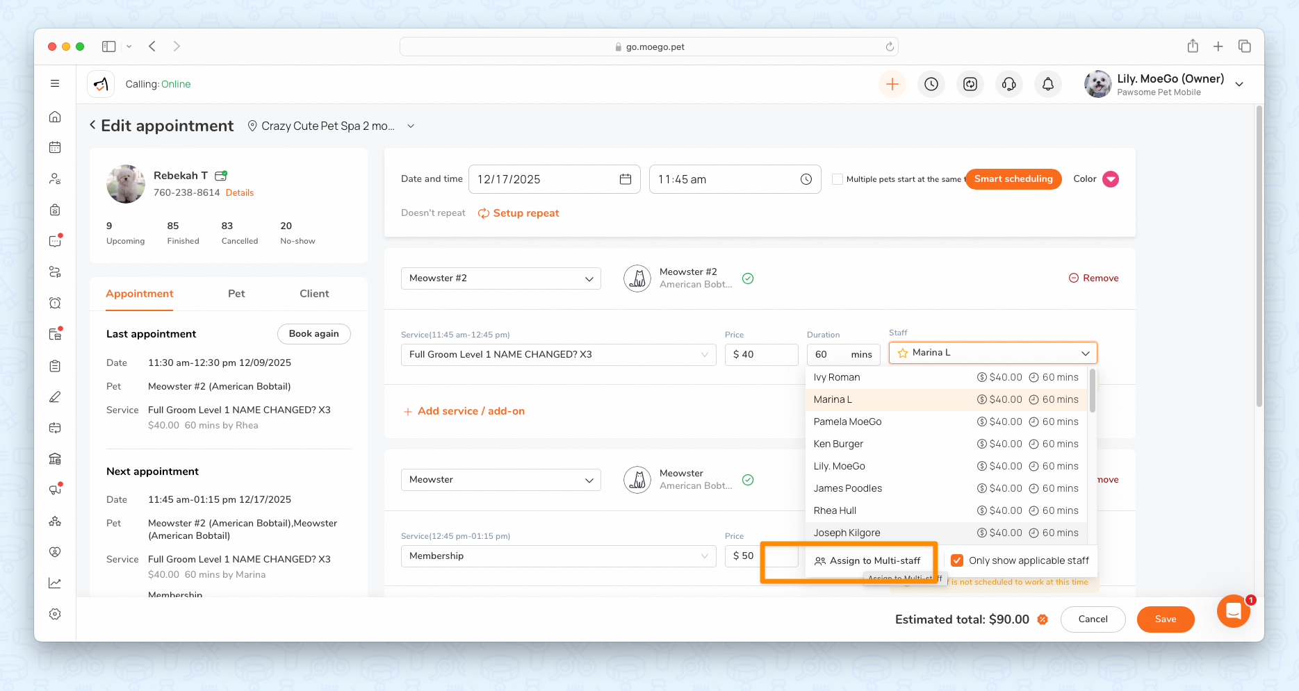Open the reports chart icon in sidebar
Image resolution: width=1299 pixels, height=691 pixels.
point(55,583)
